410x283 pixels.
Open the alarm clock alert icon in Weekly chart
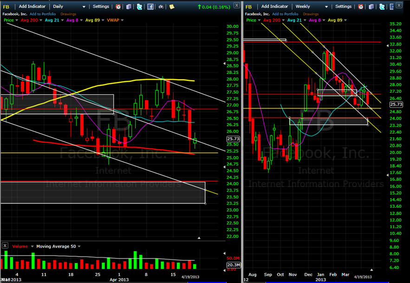click(x=361, y=7)
